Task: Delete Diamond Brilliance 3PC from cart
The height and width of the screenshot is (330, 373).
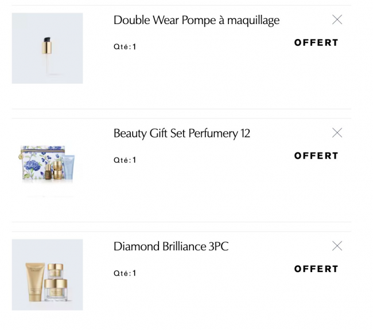Action: [337, 246]
